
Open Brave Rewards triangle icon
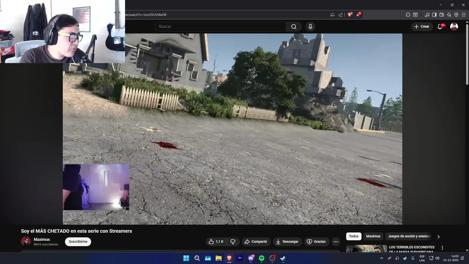click(358, 15)
